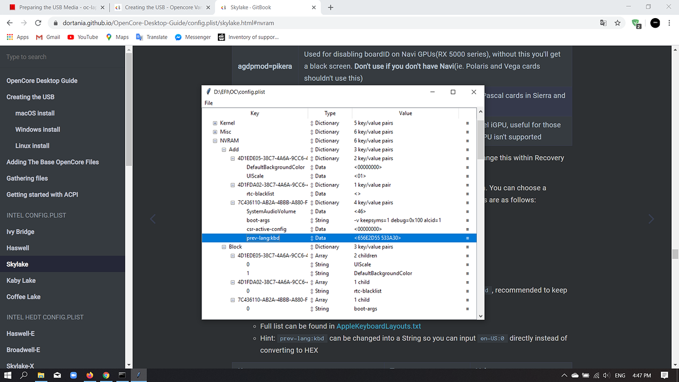Expand the Kernel dictionary
679x382 pixels.
[x=214, y=123]
